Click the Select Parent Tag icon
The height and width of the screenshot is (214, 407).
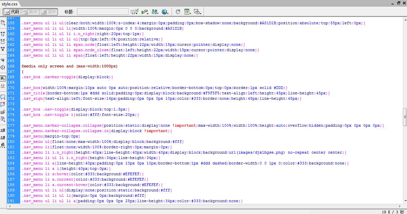[3, 60]
